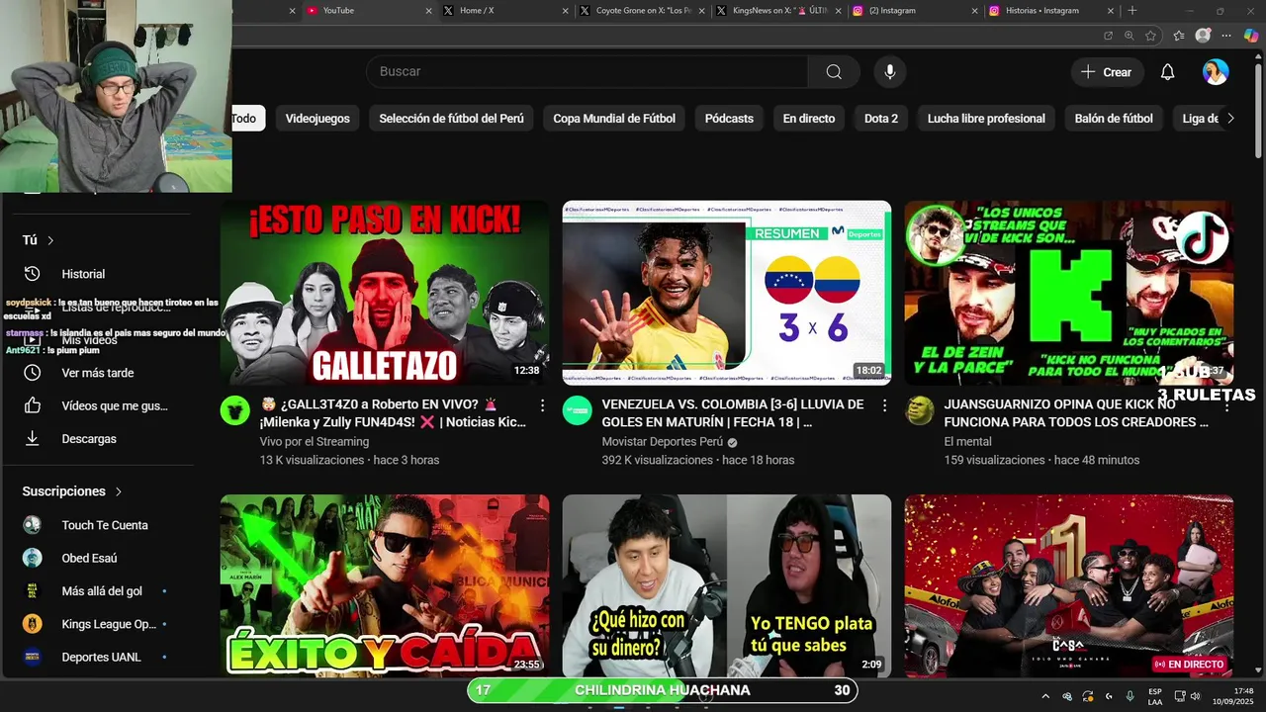Click the taskbar volume speaker icon
Viewport: 1266px width, 712px height.
pyautogui.click(x=1196, y=696)
